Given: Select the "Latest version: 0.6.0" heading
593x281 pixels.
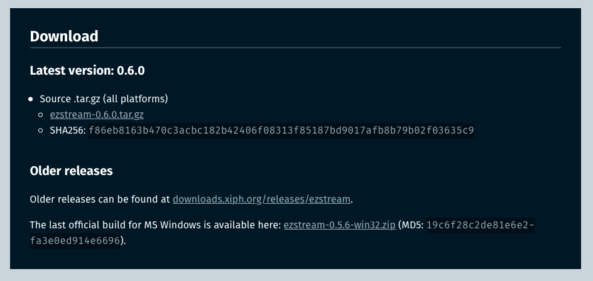Looking at the screenshot, I should coord(87,70).
